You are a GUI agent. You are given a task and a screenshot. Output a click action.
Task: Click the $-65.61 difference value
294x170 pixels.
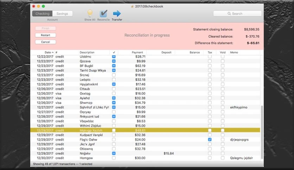coord(253,43)
